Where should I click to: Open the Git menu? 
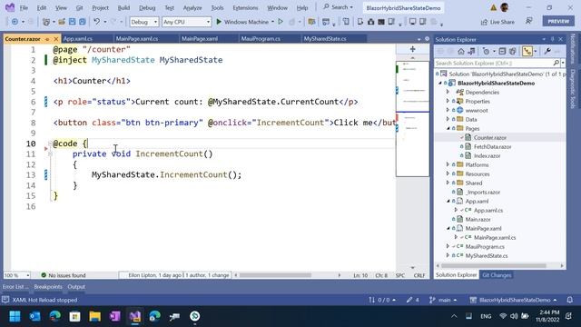tap(79, 7)
